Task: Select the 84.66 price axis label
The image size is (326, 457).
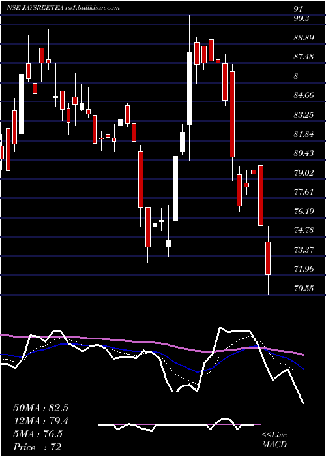Action: (304, 95)
